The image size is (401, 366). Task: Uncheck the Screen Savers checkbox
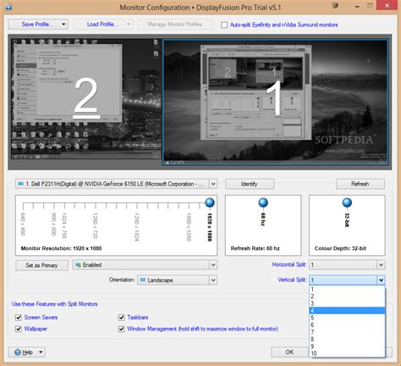click(19, 318)
